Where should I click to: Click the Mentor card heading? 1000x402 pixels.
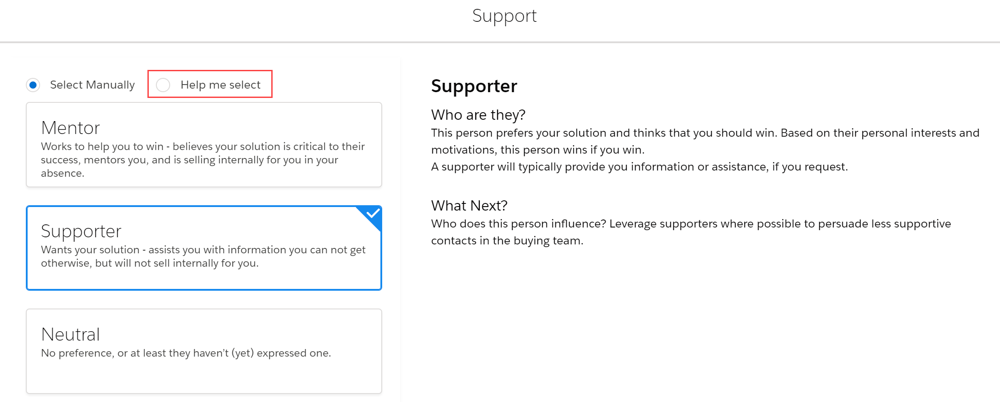click(x=70, y=128)
